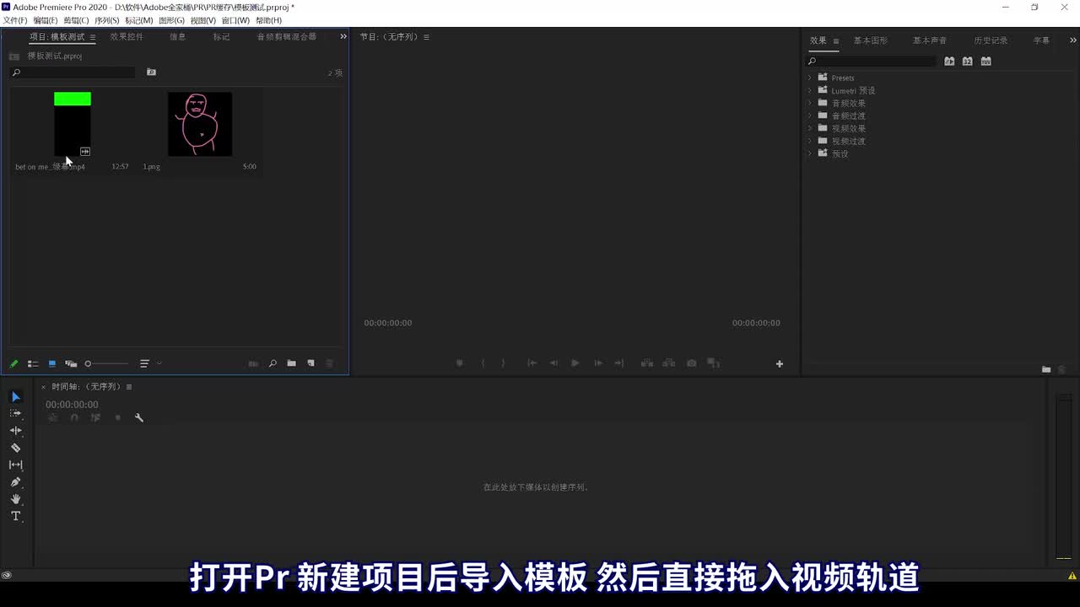Toggle Add Marker icon in timeline header
The height and width of the screenshot is (607, 1080).
click(117, 417)
